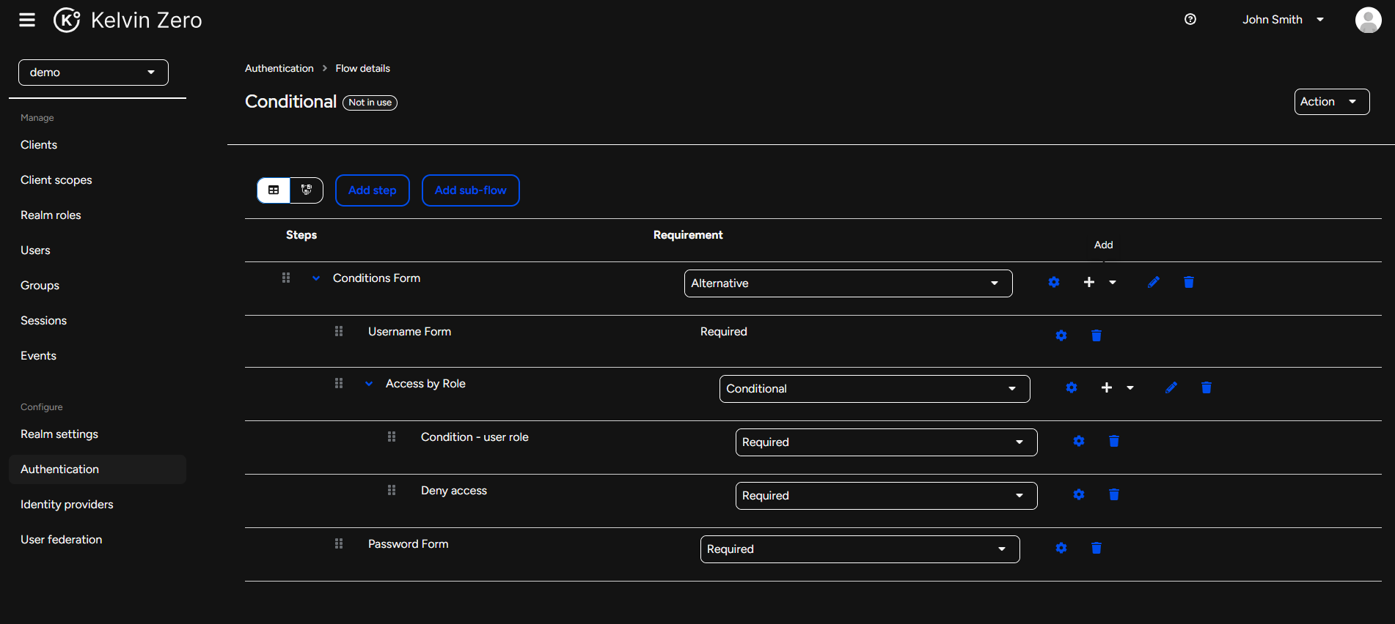The image size is (1395, 624).
Task: Open settings gear for Password Form
Action: [1061, 549]
